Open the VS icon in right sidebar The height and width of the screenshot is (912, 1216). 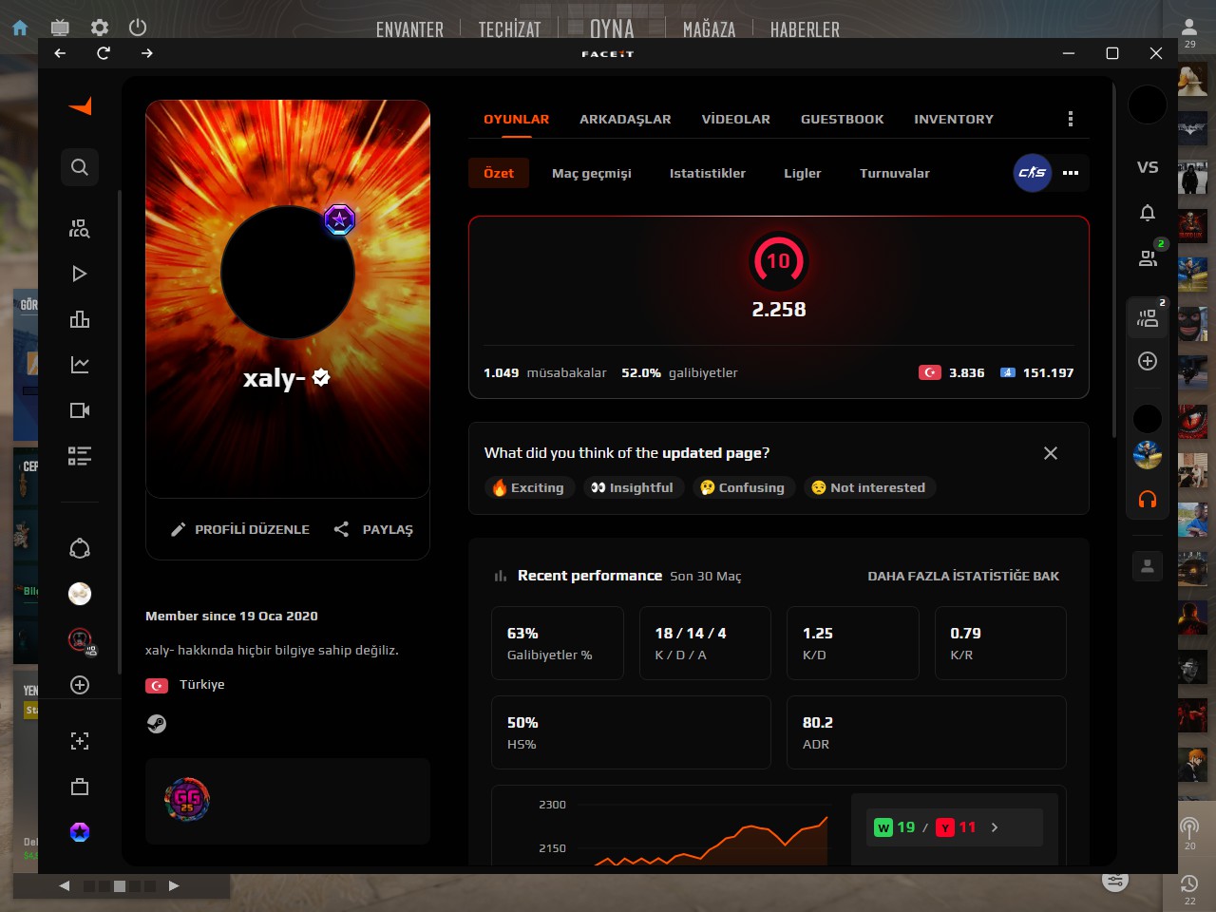tap(1148, 167)
